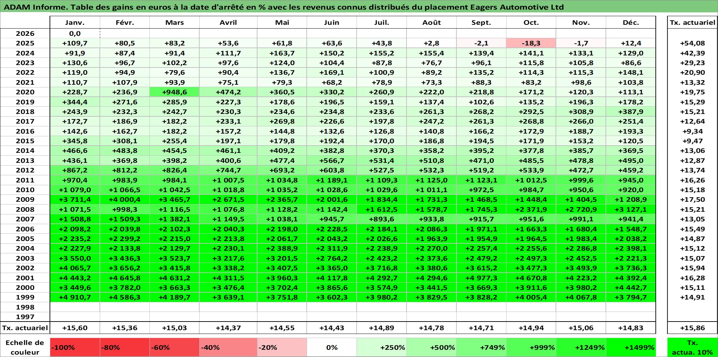718x357 pixels.
Task: Click the Tx. actuariel column header at right
Action: coord(692,22)
